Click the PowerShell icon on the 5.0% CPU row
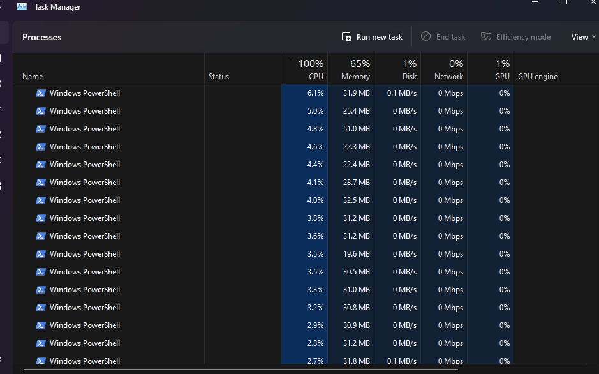Screen dimensions: 599x374 tap(41, 111)
